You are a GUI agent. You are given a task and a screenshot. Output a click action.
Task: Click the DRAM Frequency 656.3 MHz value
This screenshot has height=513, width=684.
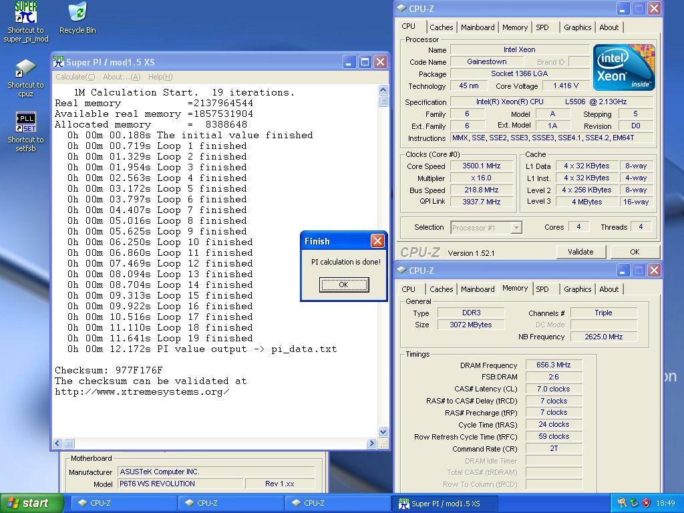point(554,365)
